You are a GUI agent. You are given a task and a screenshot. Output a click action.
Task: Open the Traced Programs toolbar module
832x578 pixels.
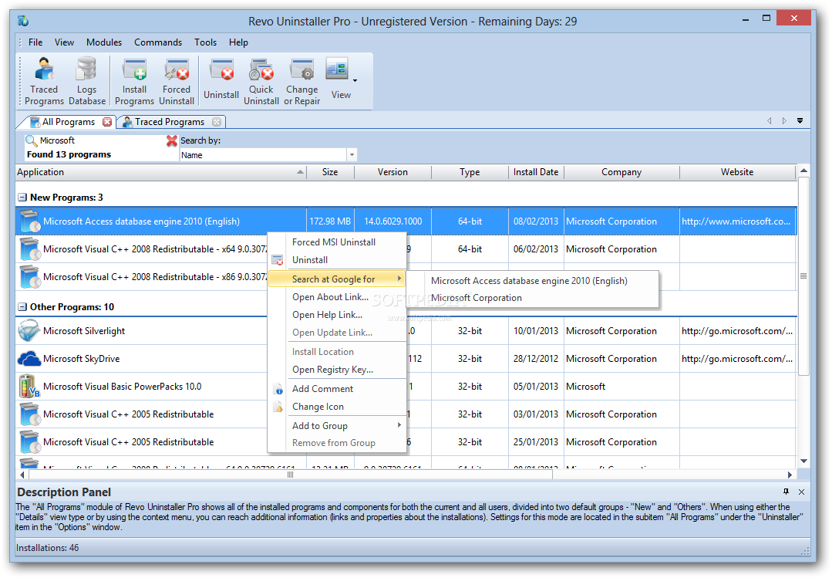[x=44, y=81]
